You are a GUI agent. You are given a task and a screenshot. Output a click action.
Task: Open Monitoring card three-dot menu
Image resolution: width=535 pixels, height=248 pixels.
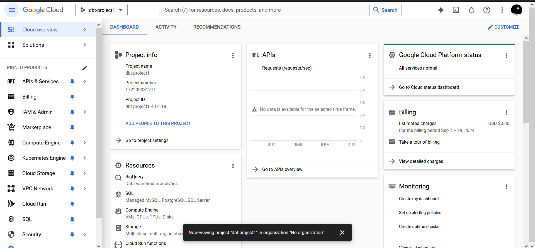(x=507, y=187)
